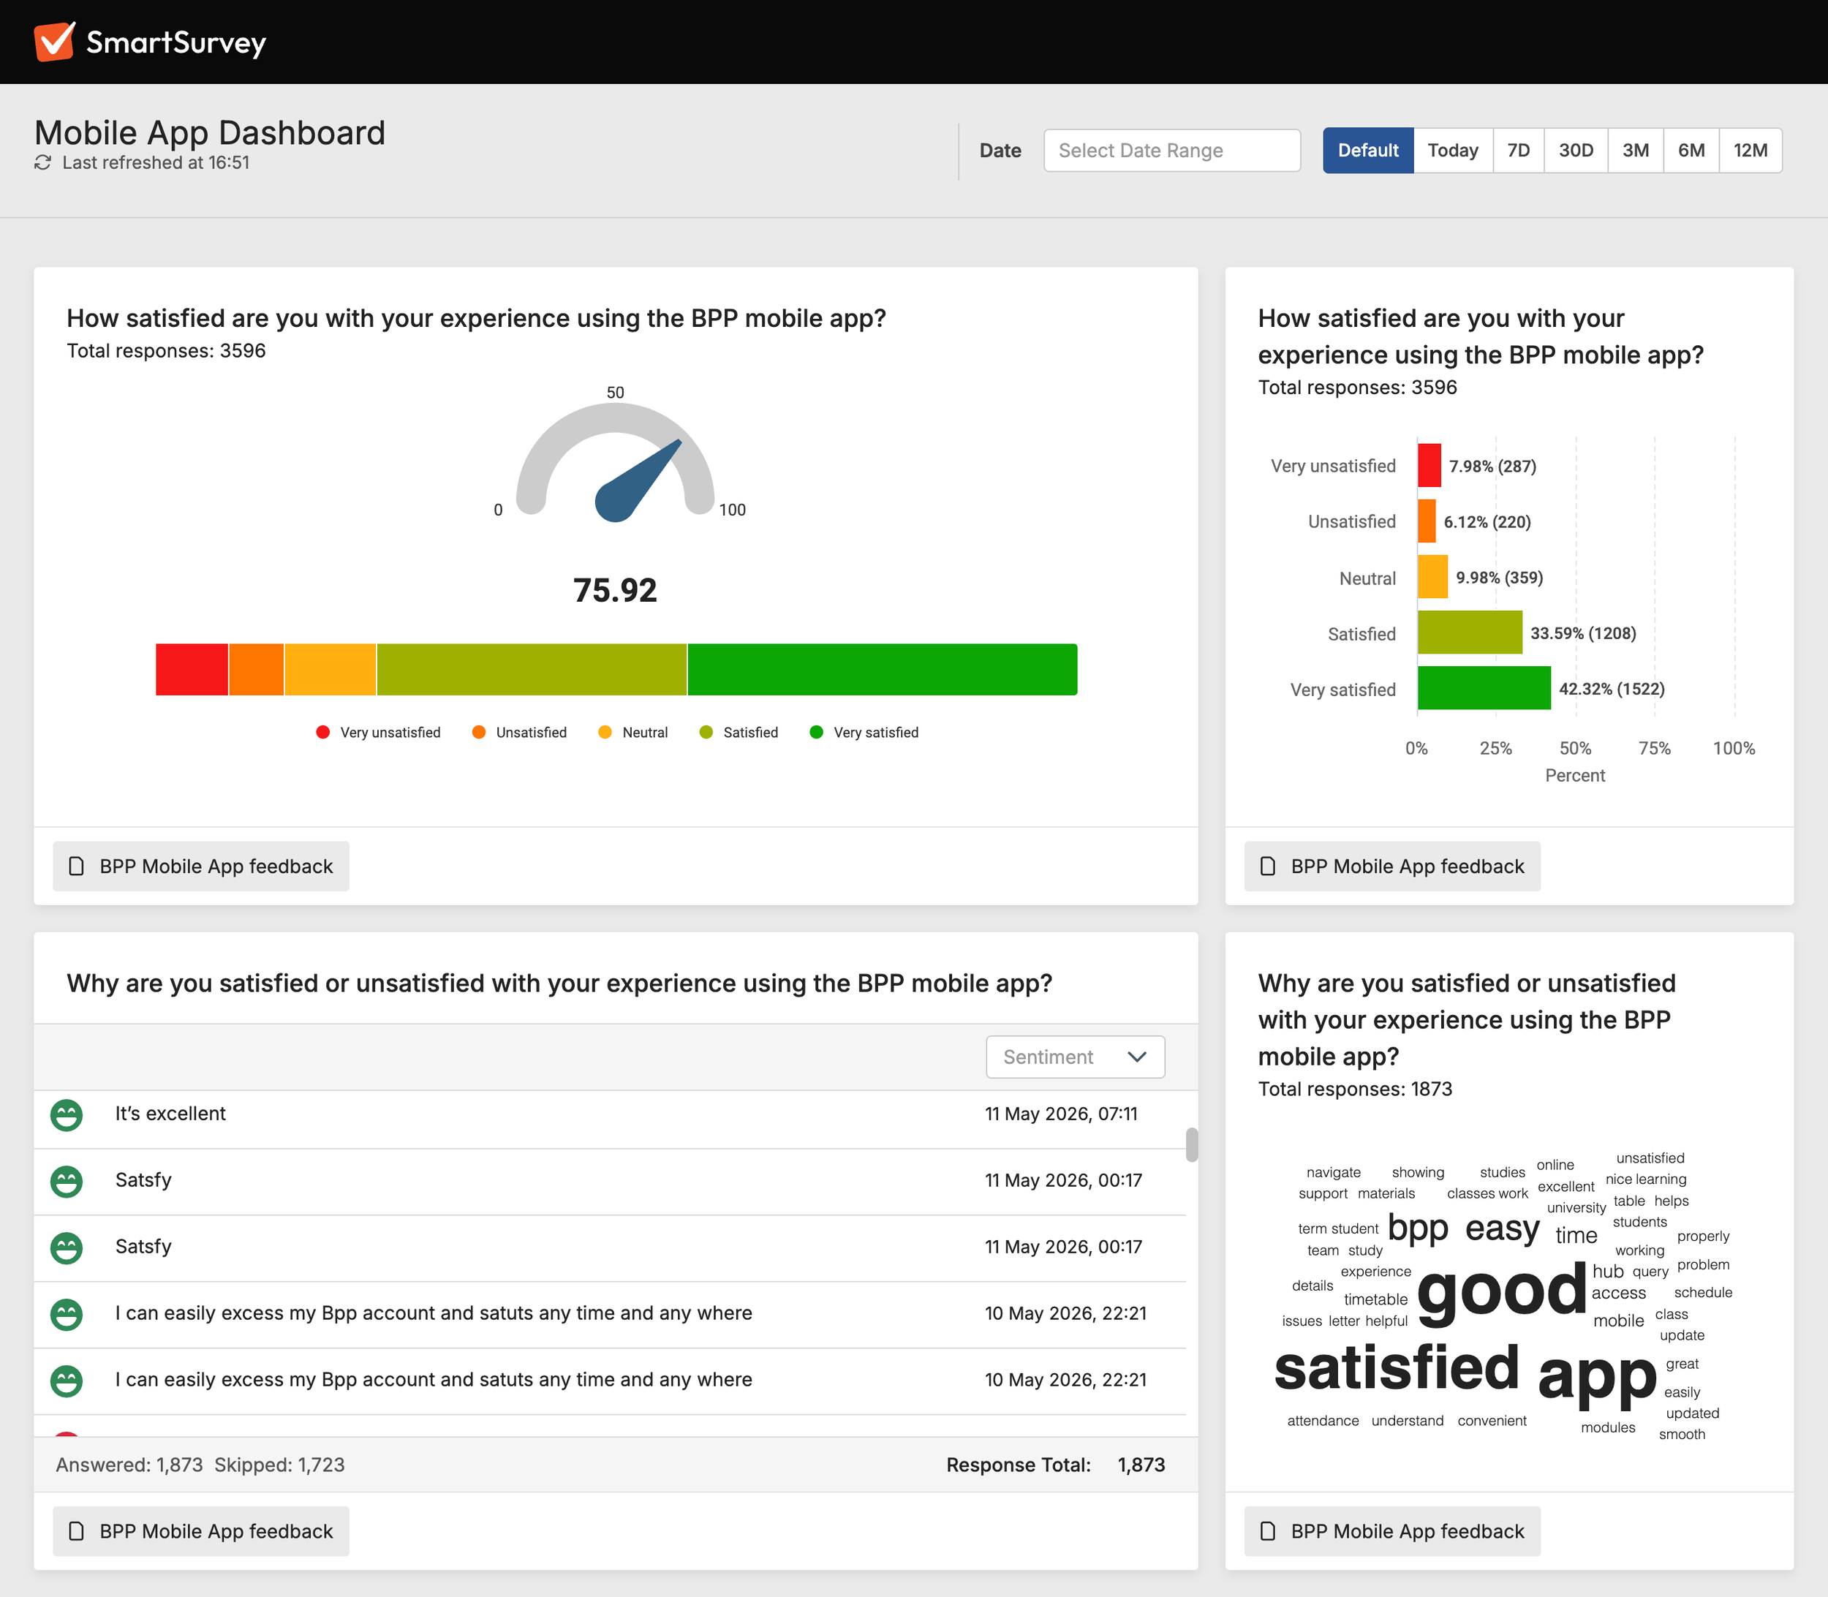1828x1597 pixels.
Task: Select the Today date filter
Action: click(1453, 151)
